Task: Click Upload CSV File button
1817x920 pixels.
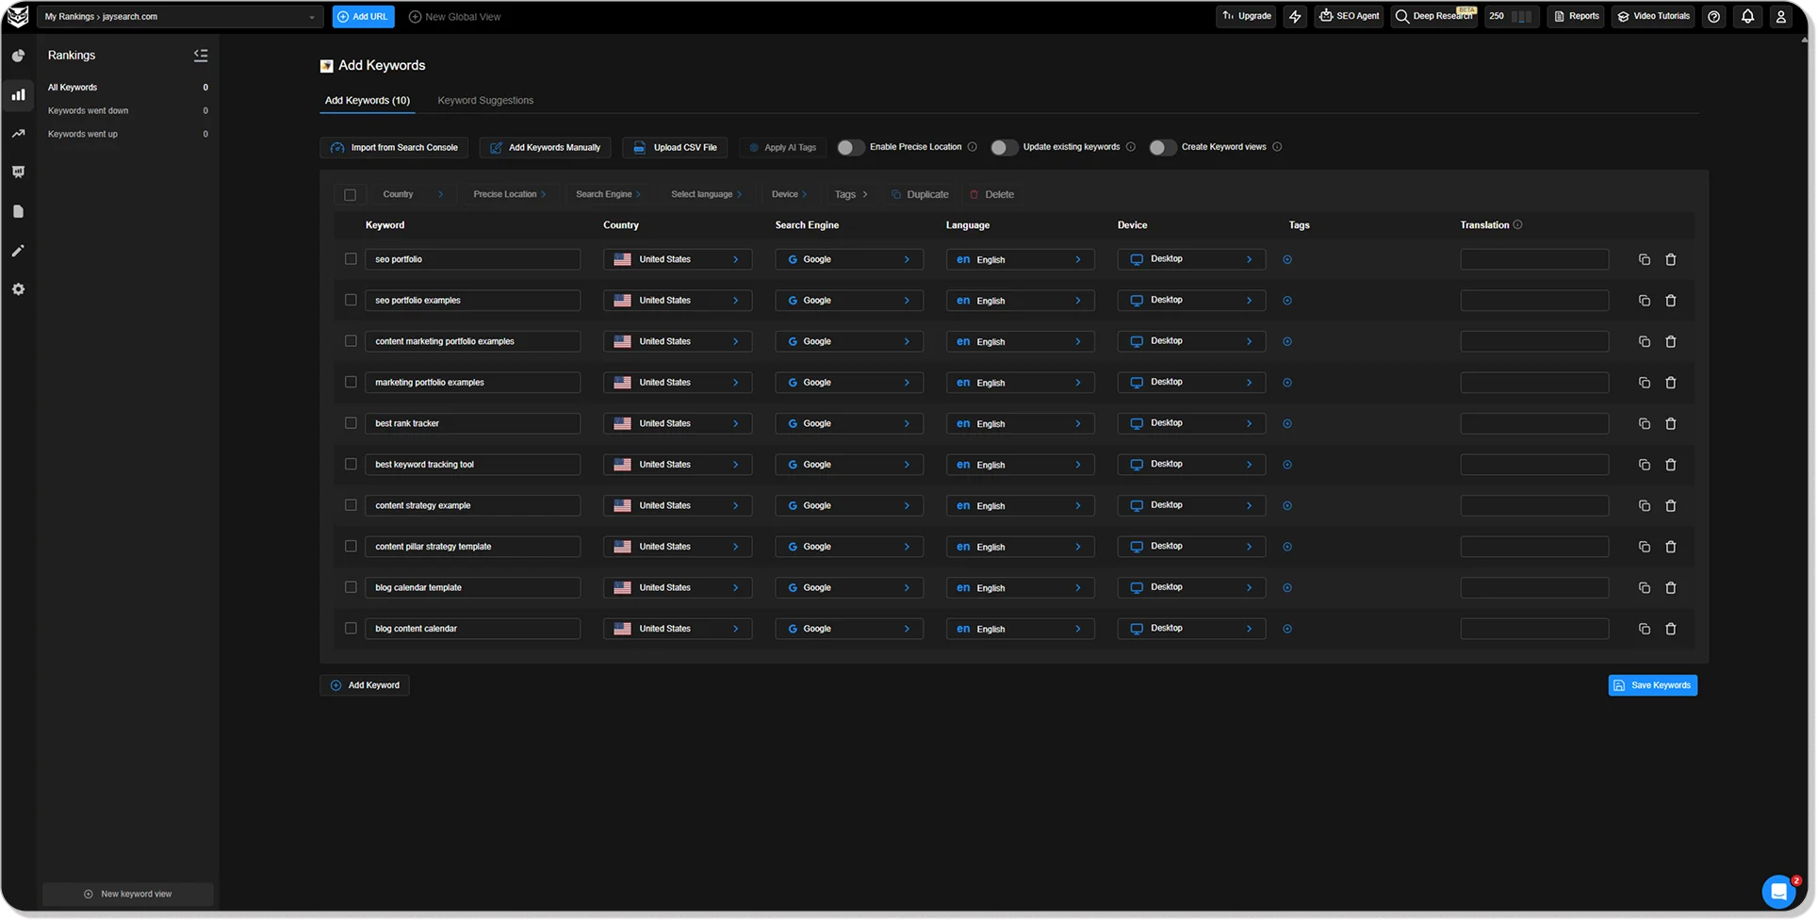Action: click(x=675, y=147)
